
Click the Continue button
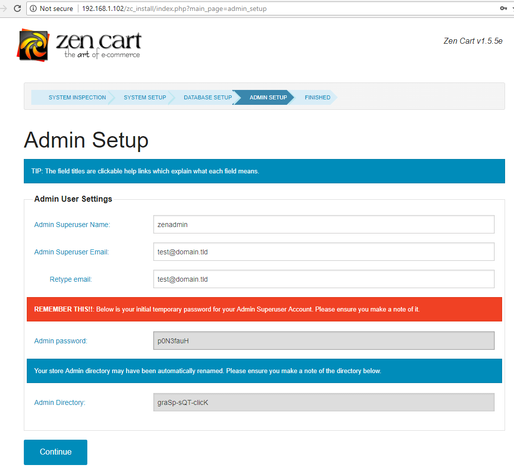(x=56, y=452)
